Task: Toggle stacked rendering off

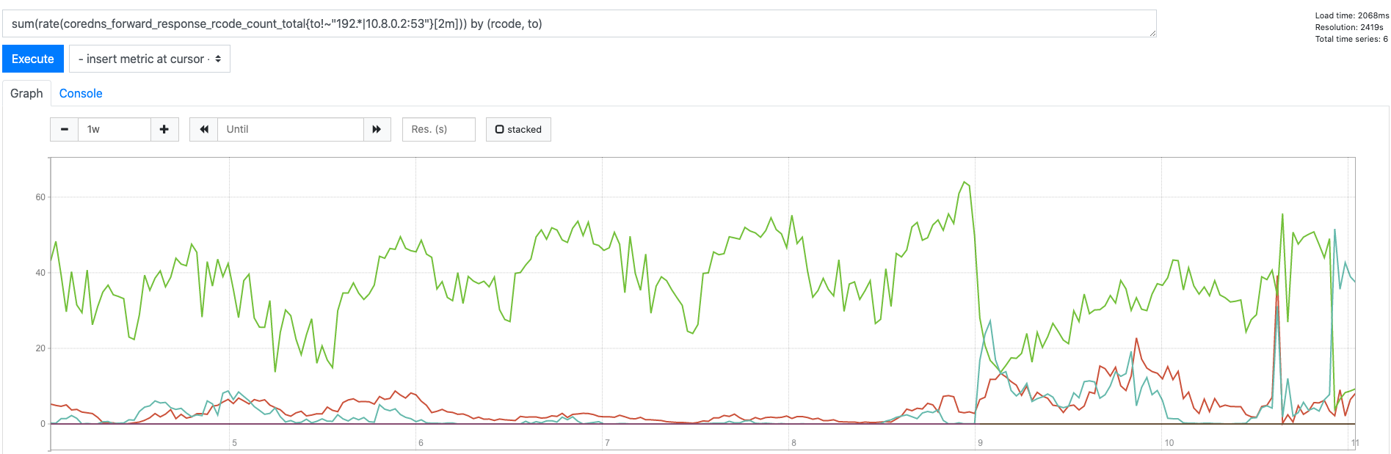Action: (x=518, y=129)
